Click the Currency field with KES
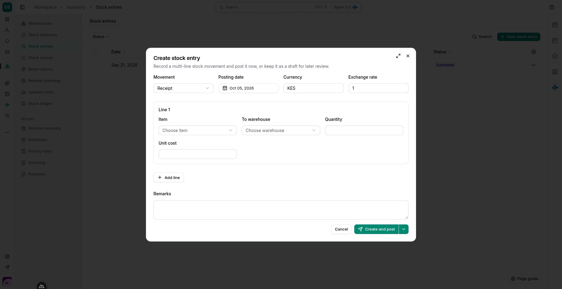The image size is (562, 289). click(x=313, y=88)
